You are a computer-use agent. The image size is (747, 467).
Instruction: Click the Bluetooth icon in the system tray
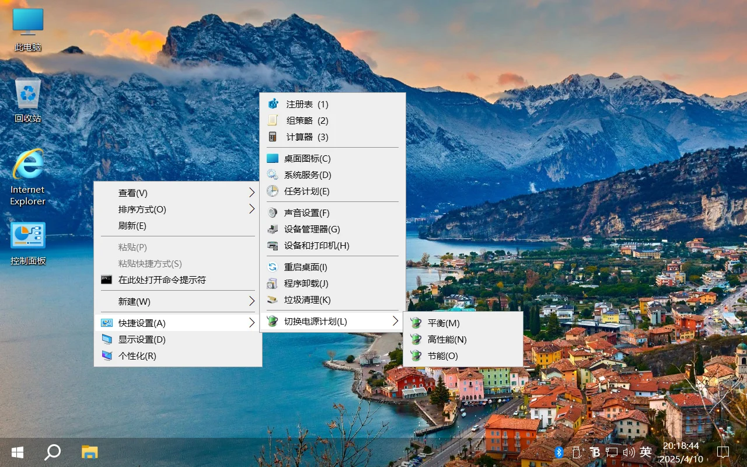559,452
